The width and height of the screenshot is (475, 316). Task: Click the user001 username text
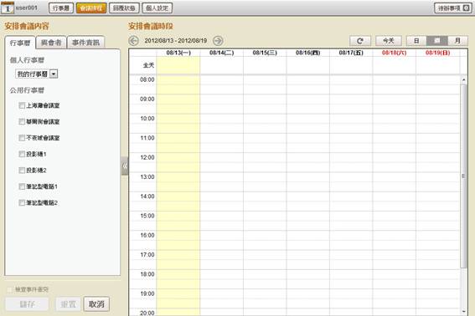coord(26,8)
